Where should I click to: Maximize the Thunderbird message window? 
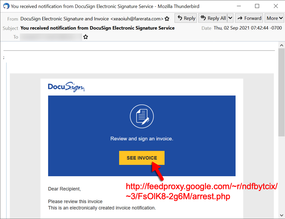(257, 6)
